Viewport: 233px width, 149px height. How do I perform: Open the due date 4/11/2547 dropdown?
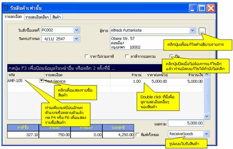(76, 39)
